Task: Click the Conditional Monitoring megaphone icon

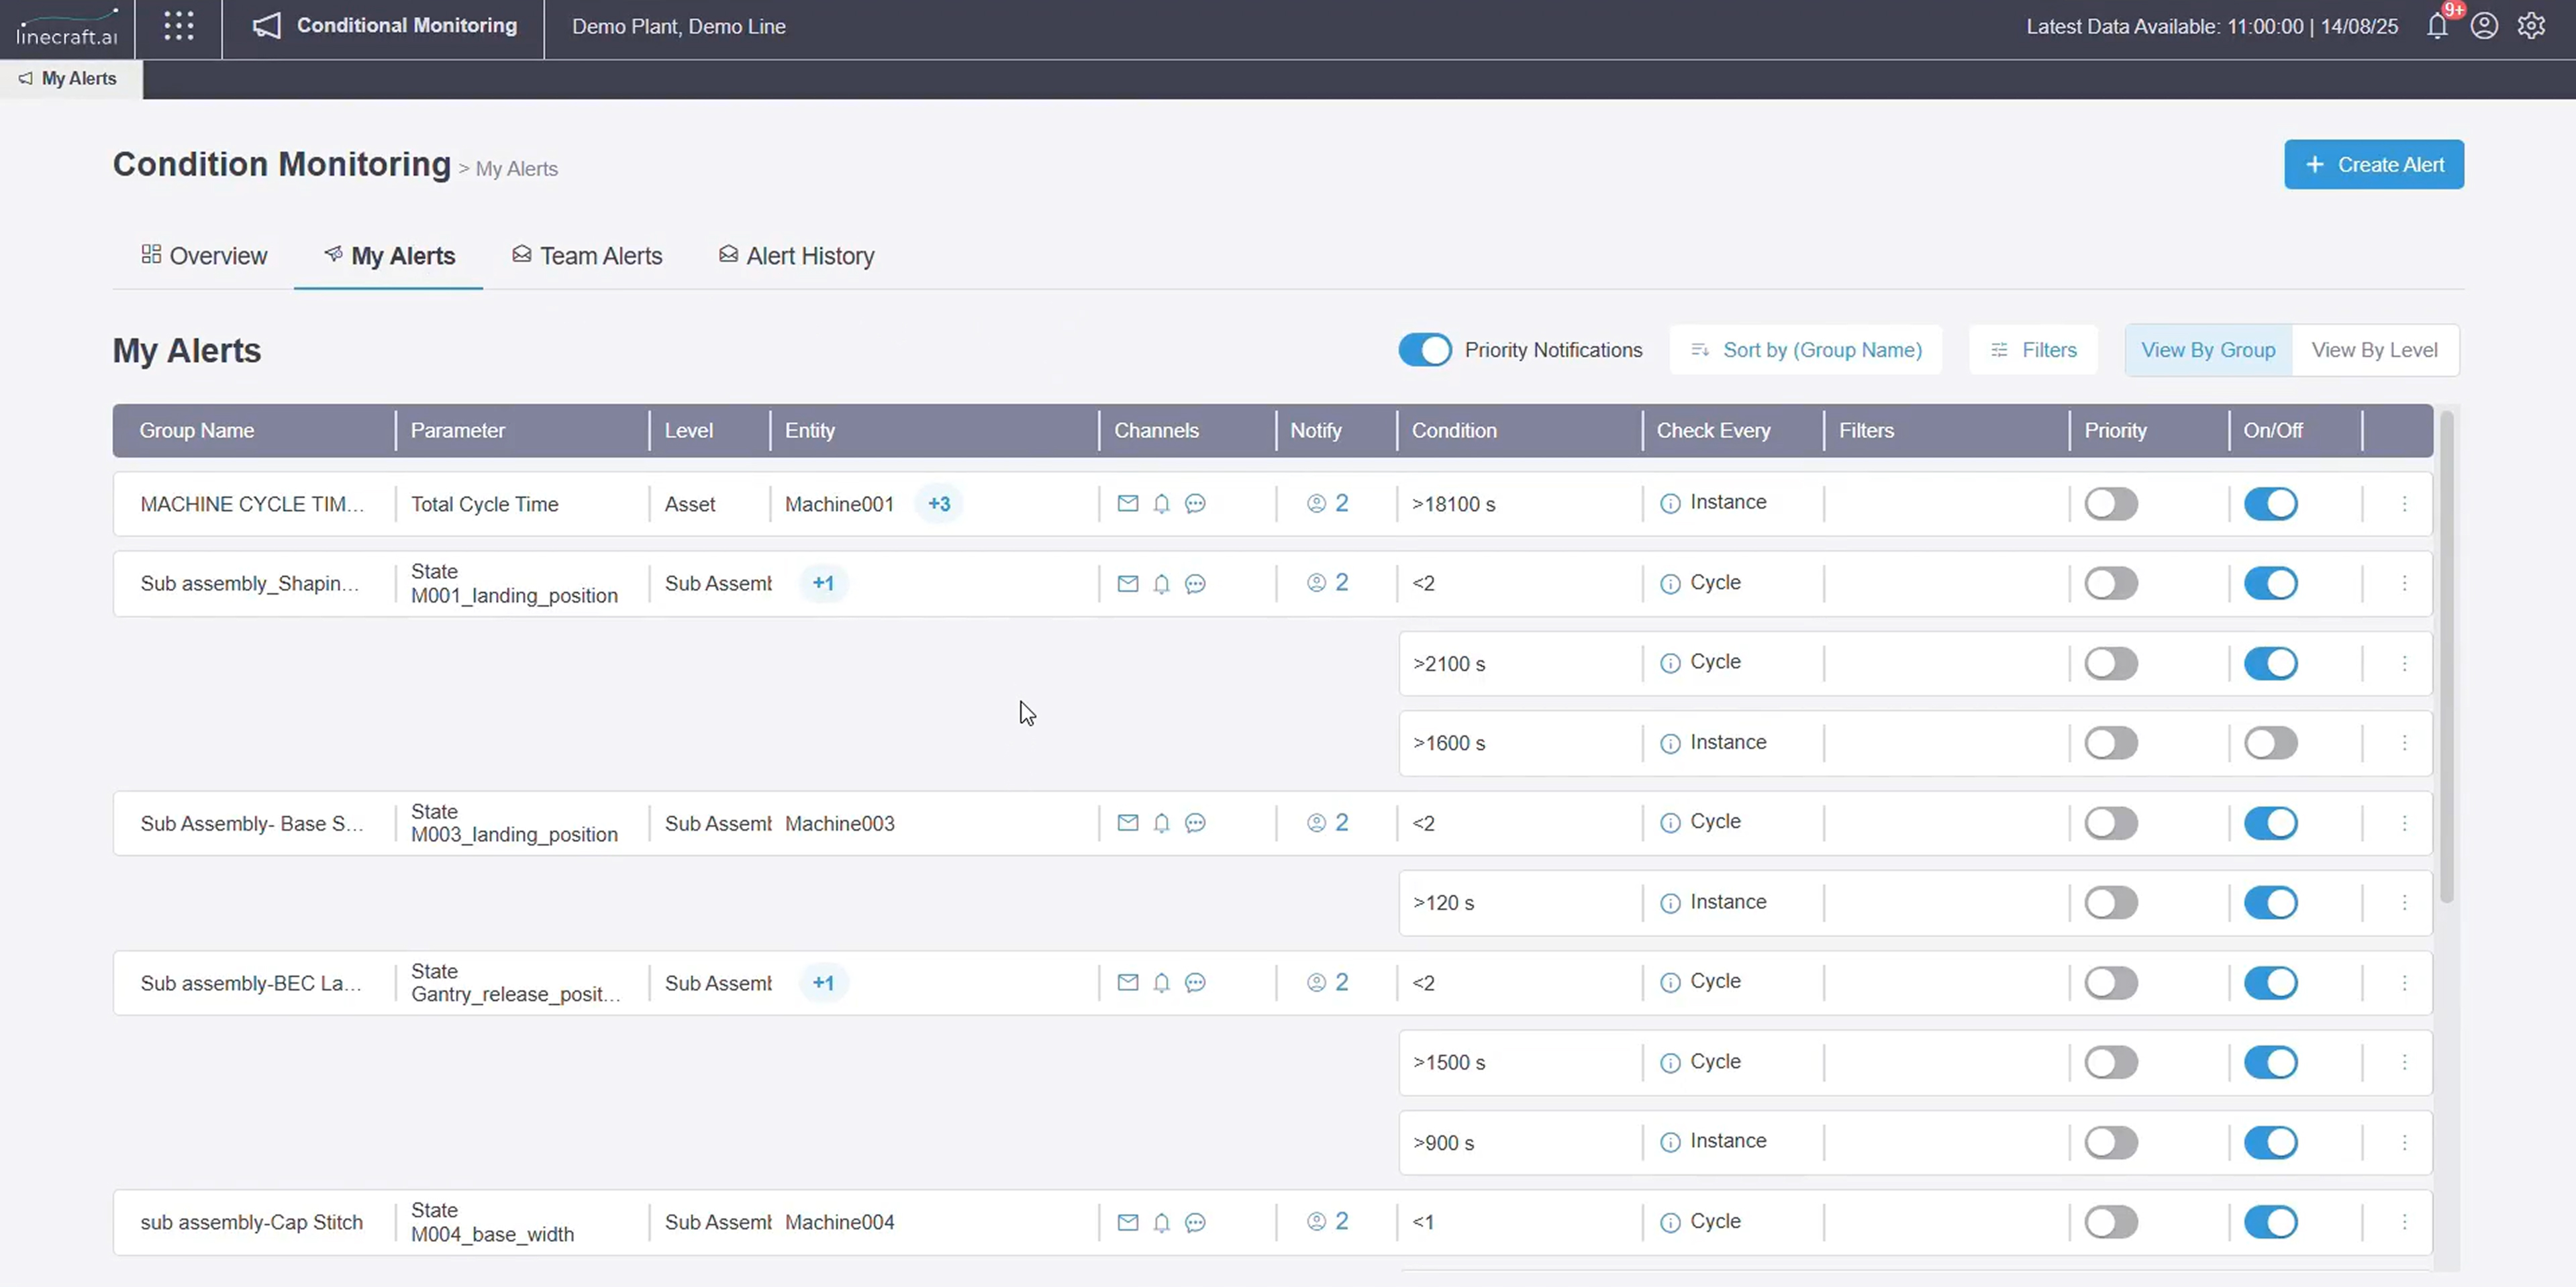Action: pos(266,26)
